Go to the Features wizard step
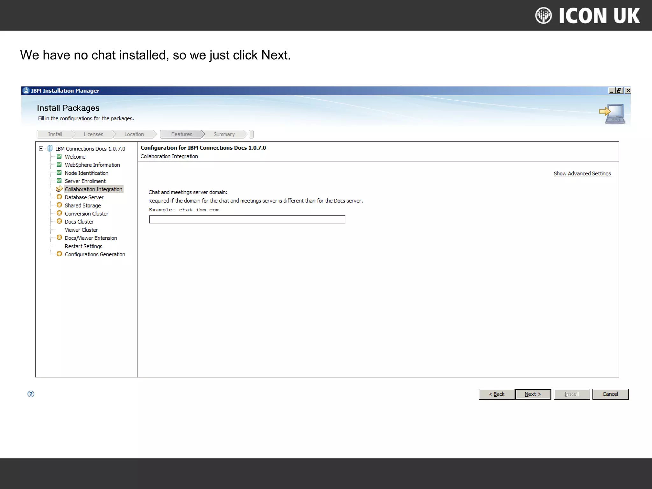This screenshot has height=489, width=652. click(181, 134)
